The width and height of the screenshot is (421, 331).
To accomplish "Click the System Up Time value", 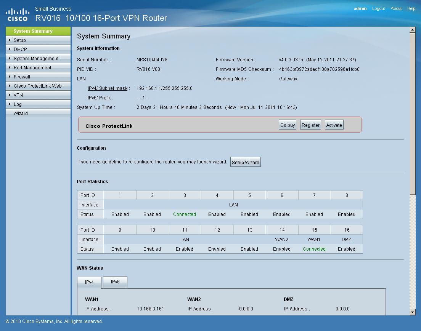I will pyautogui.click(x=217, y=107).
